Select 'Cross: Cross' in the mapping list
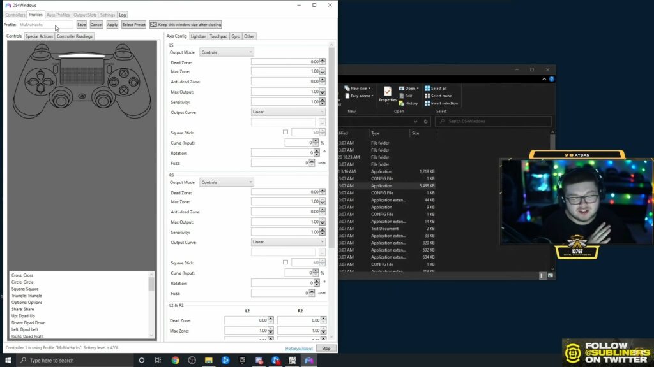Viewport: 654px width, 367px height. 22,275
